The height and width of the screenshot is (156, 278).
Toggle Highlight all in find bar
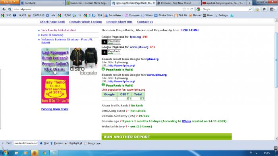(73, 143)
